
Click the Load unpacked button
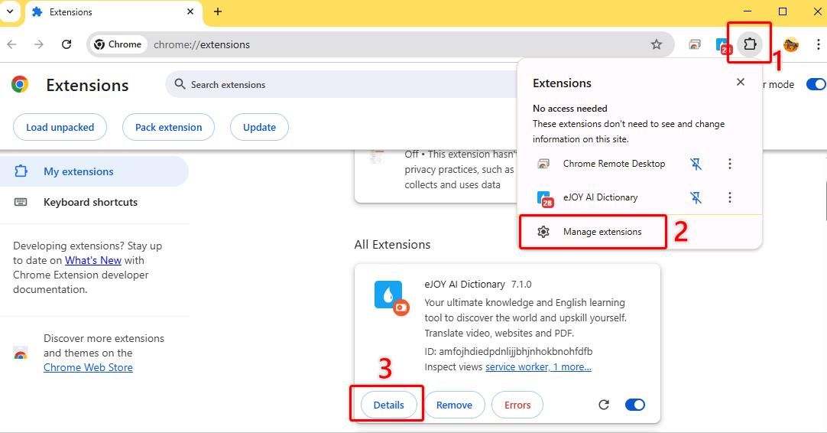tap(60, 127)
